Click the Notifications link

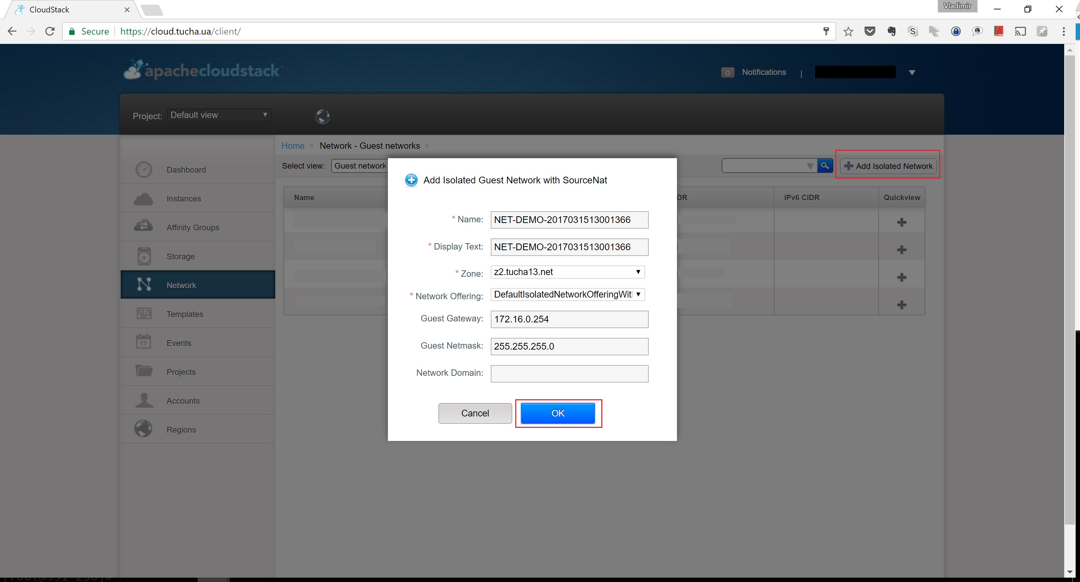[763, 72]
